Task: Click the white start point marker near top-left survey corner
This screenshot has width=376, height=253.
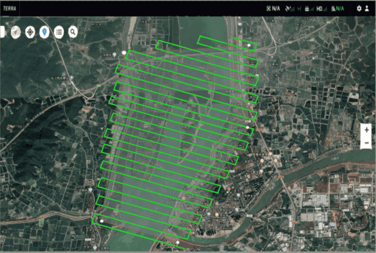Action: point(124,53)
